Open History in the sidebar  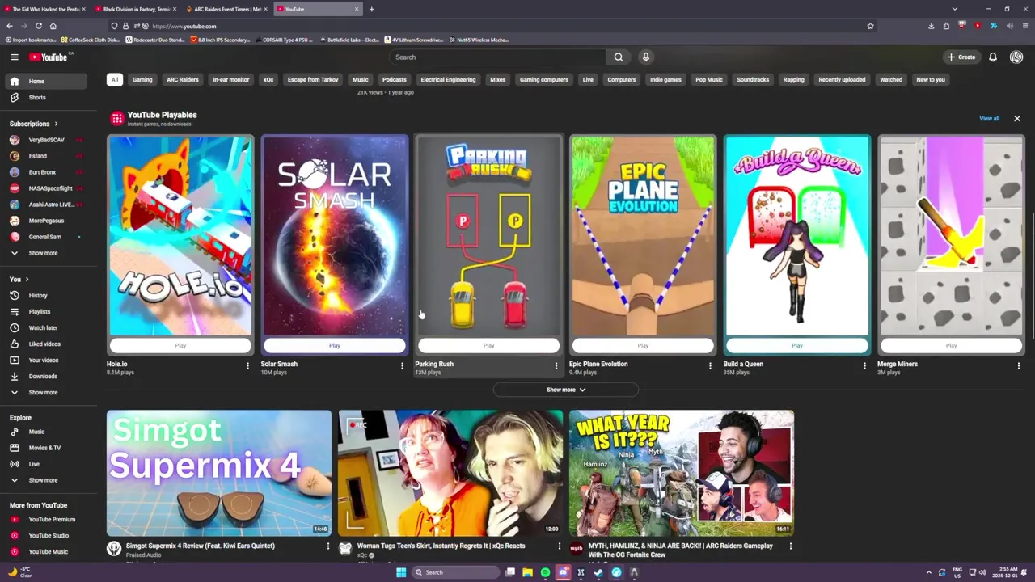pos(45,295)
